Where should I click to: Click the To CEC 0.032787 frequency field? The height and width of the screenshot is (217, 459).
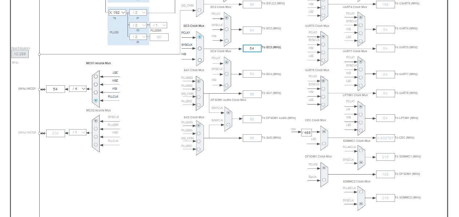click(x=386, y=138)
